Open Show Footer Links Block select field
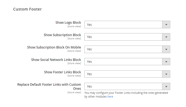This screenshot has width=186, height=107. (127, 74)
